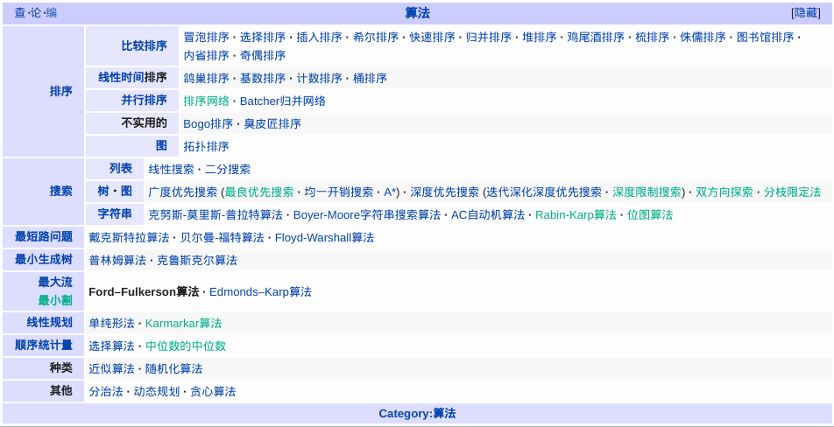Open Rabin-Karp算法 link

click(576, 214)
